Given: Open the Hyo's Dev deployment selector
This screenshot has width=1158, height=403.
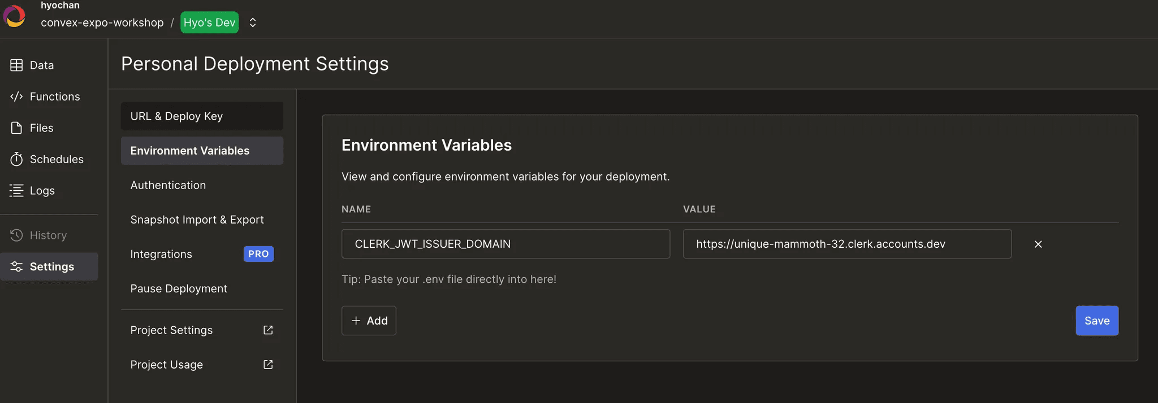Looking at the screenshot, I should [209, 23].
